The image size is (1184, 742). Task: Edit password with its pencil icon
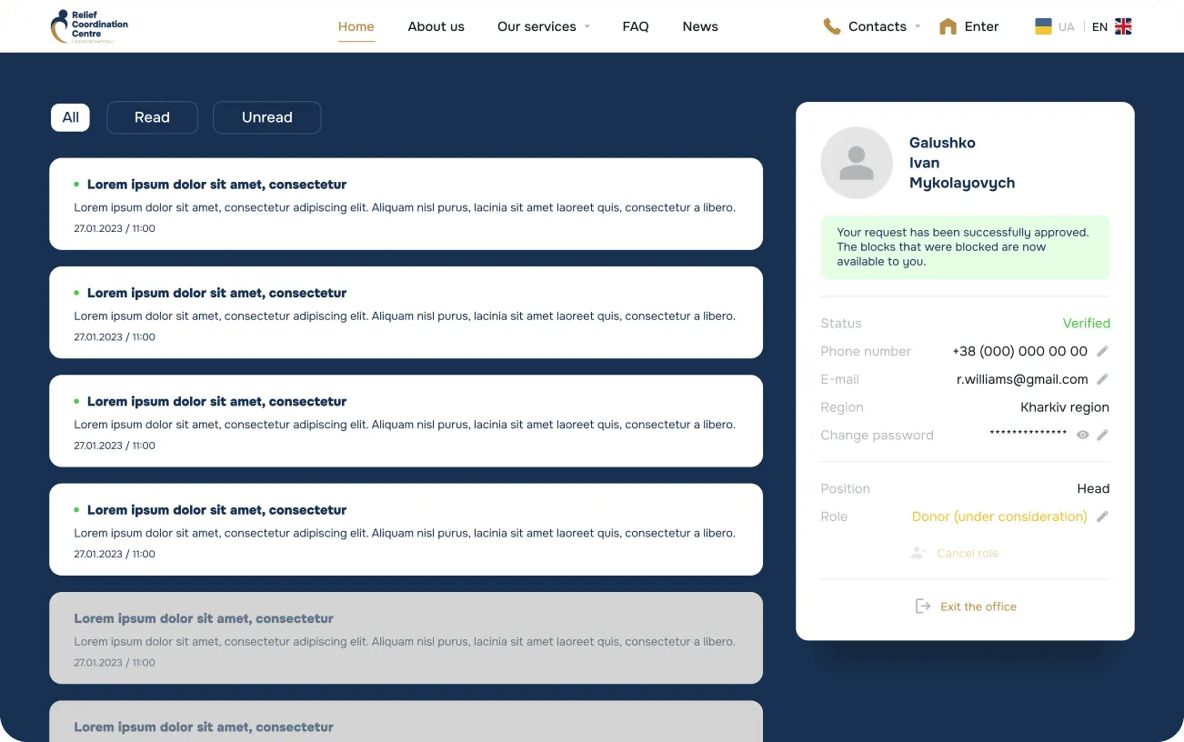click(x=1102, y=435)
